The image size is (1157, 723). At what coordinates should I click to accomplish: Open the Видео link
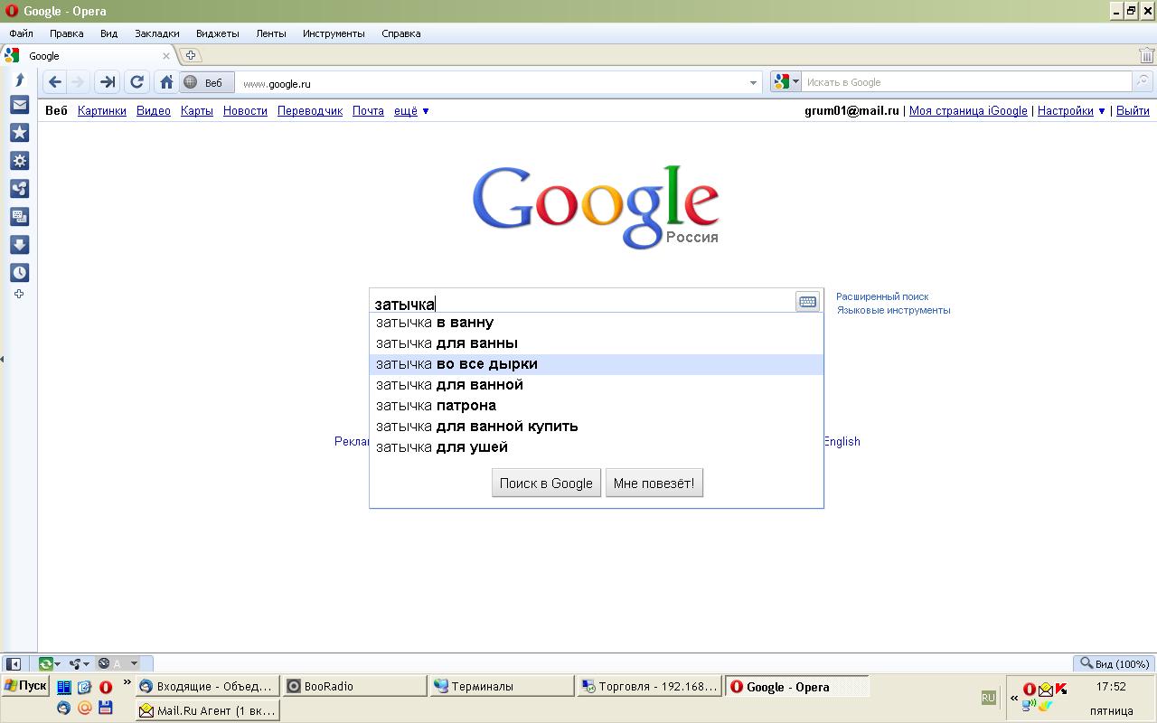[154, 111]
